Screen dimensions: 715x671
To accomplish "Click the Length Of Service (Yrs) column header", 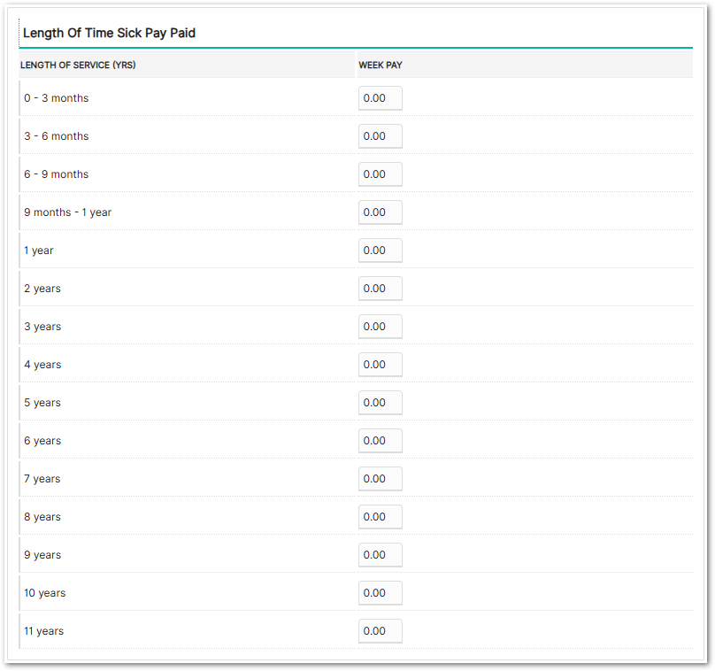I will tap(78, 66).
